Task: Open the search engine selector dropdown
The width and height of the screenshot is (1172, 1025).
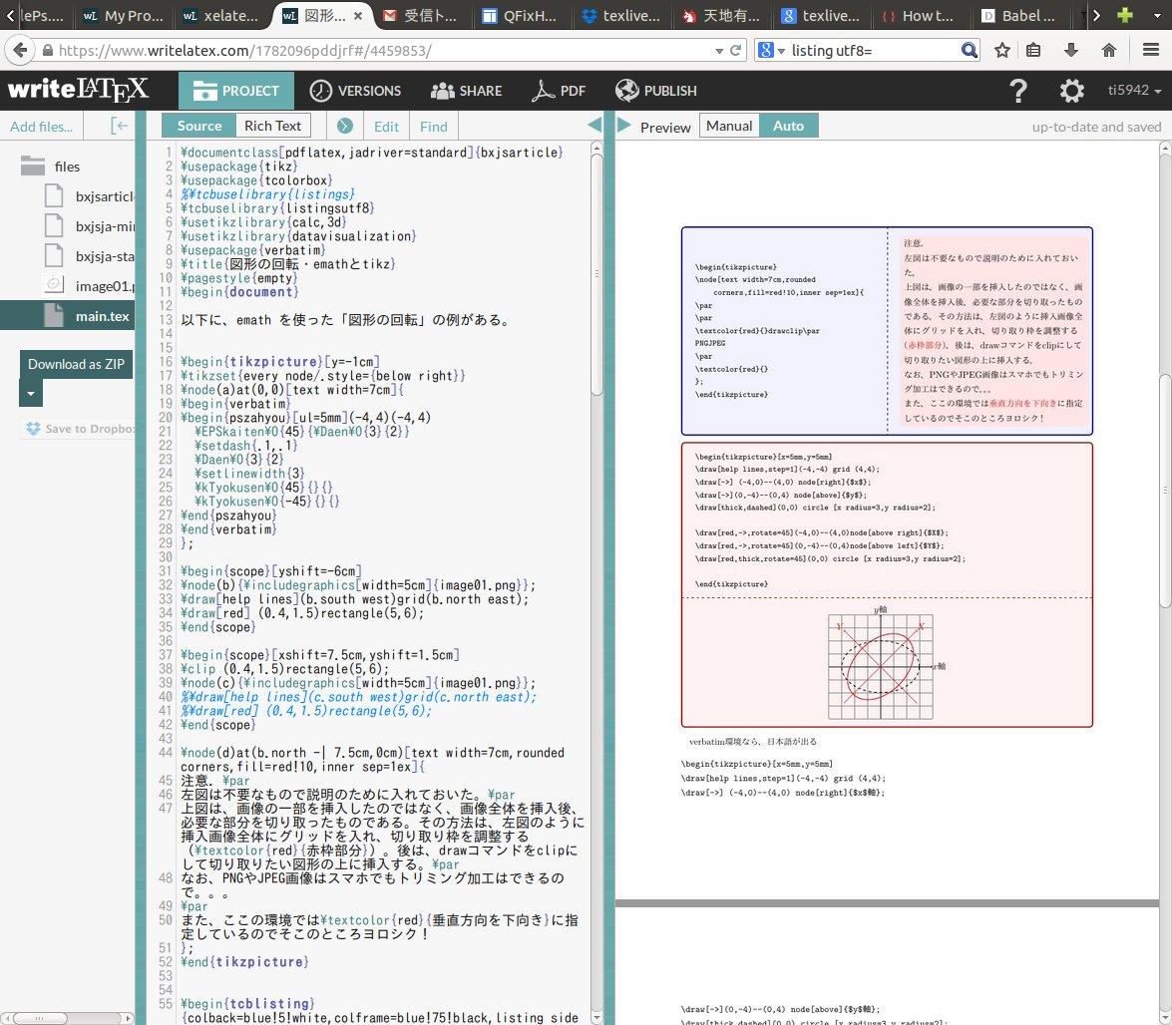Action: 781,51
